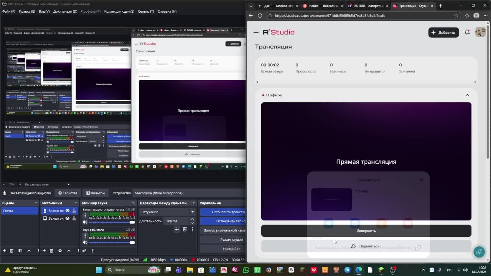
Task: Open Windows Start button on taskbar
Action: pyautogui.click(x=99, y=270)
